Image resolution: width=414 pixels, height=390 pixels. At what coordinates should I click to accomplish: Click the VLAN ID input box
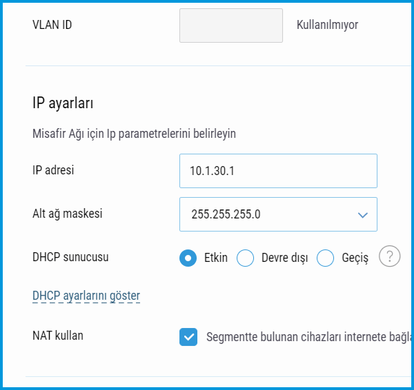[x=231, y=25]
